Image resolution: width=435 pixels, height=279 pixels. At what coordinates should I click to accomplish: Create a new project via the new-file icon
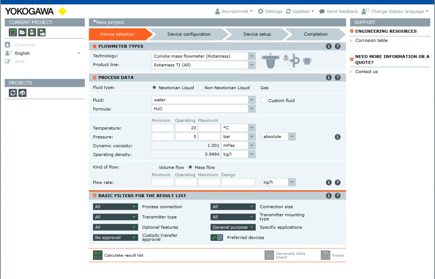13,32
